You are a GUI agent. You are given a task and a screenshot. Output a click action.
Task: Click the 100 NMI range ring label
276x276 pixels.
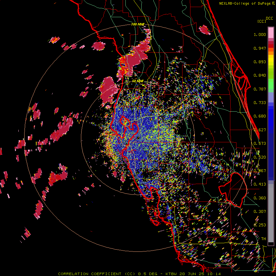pos(137,24)
